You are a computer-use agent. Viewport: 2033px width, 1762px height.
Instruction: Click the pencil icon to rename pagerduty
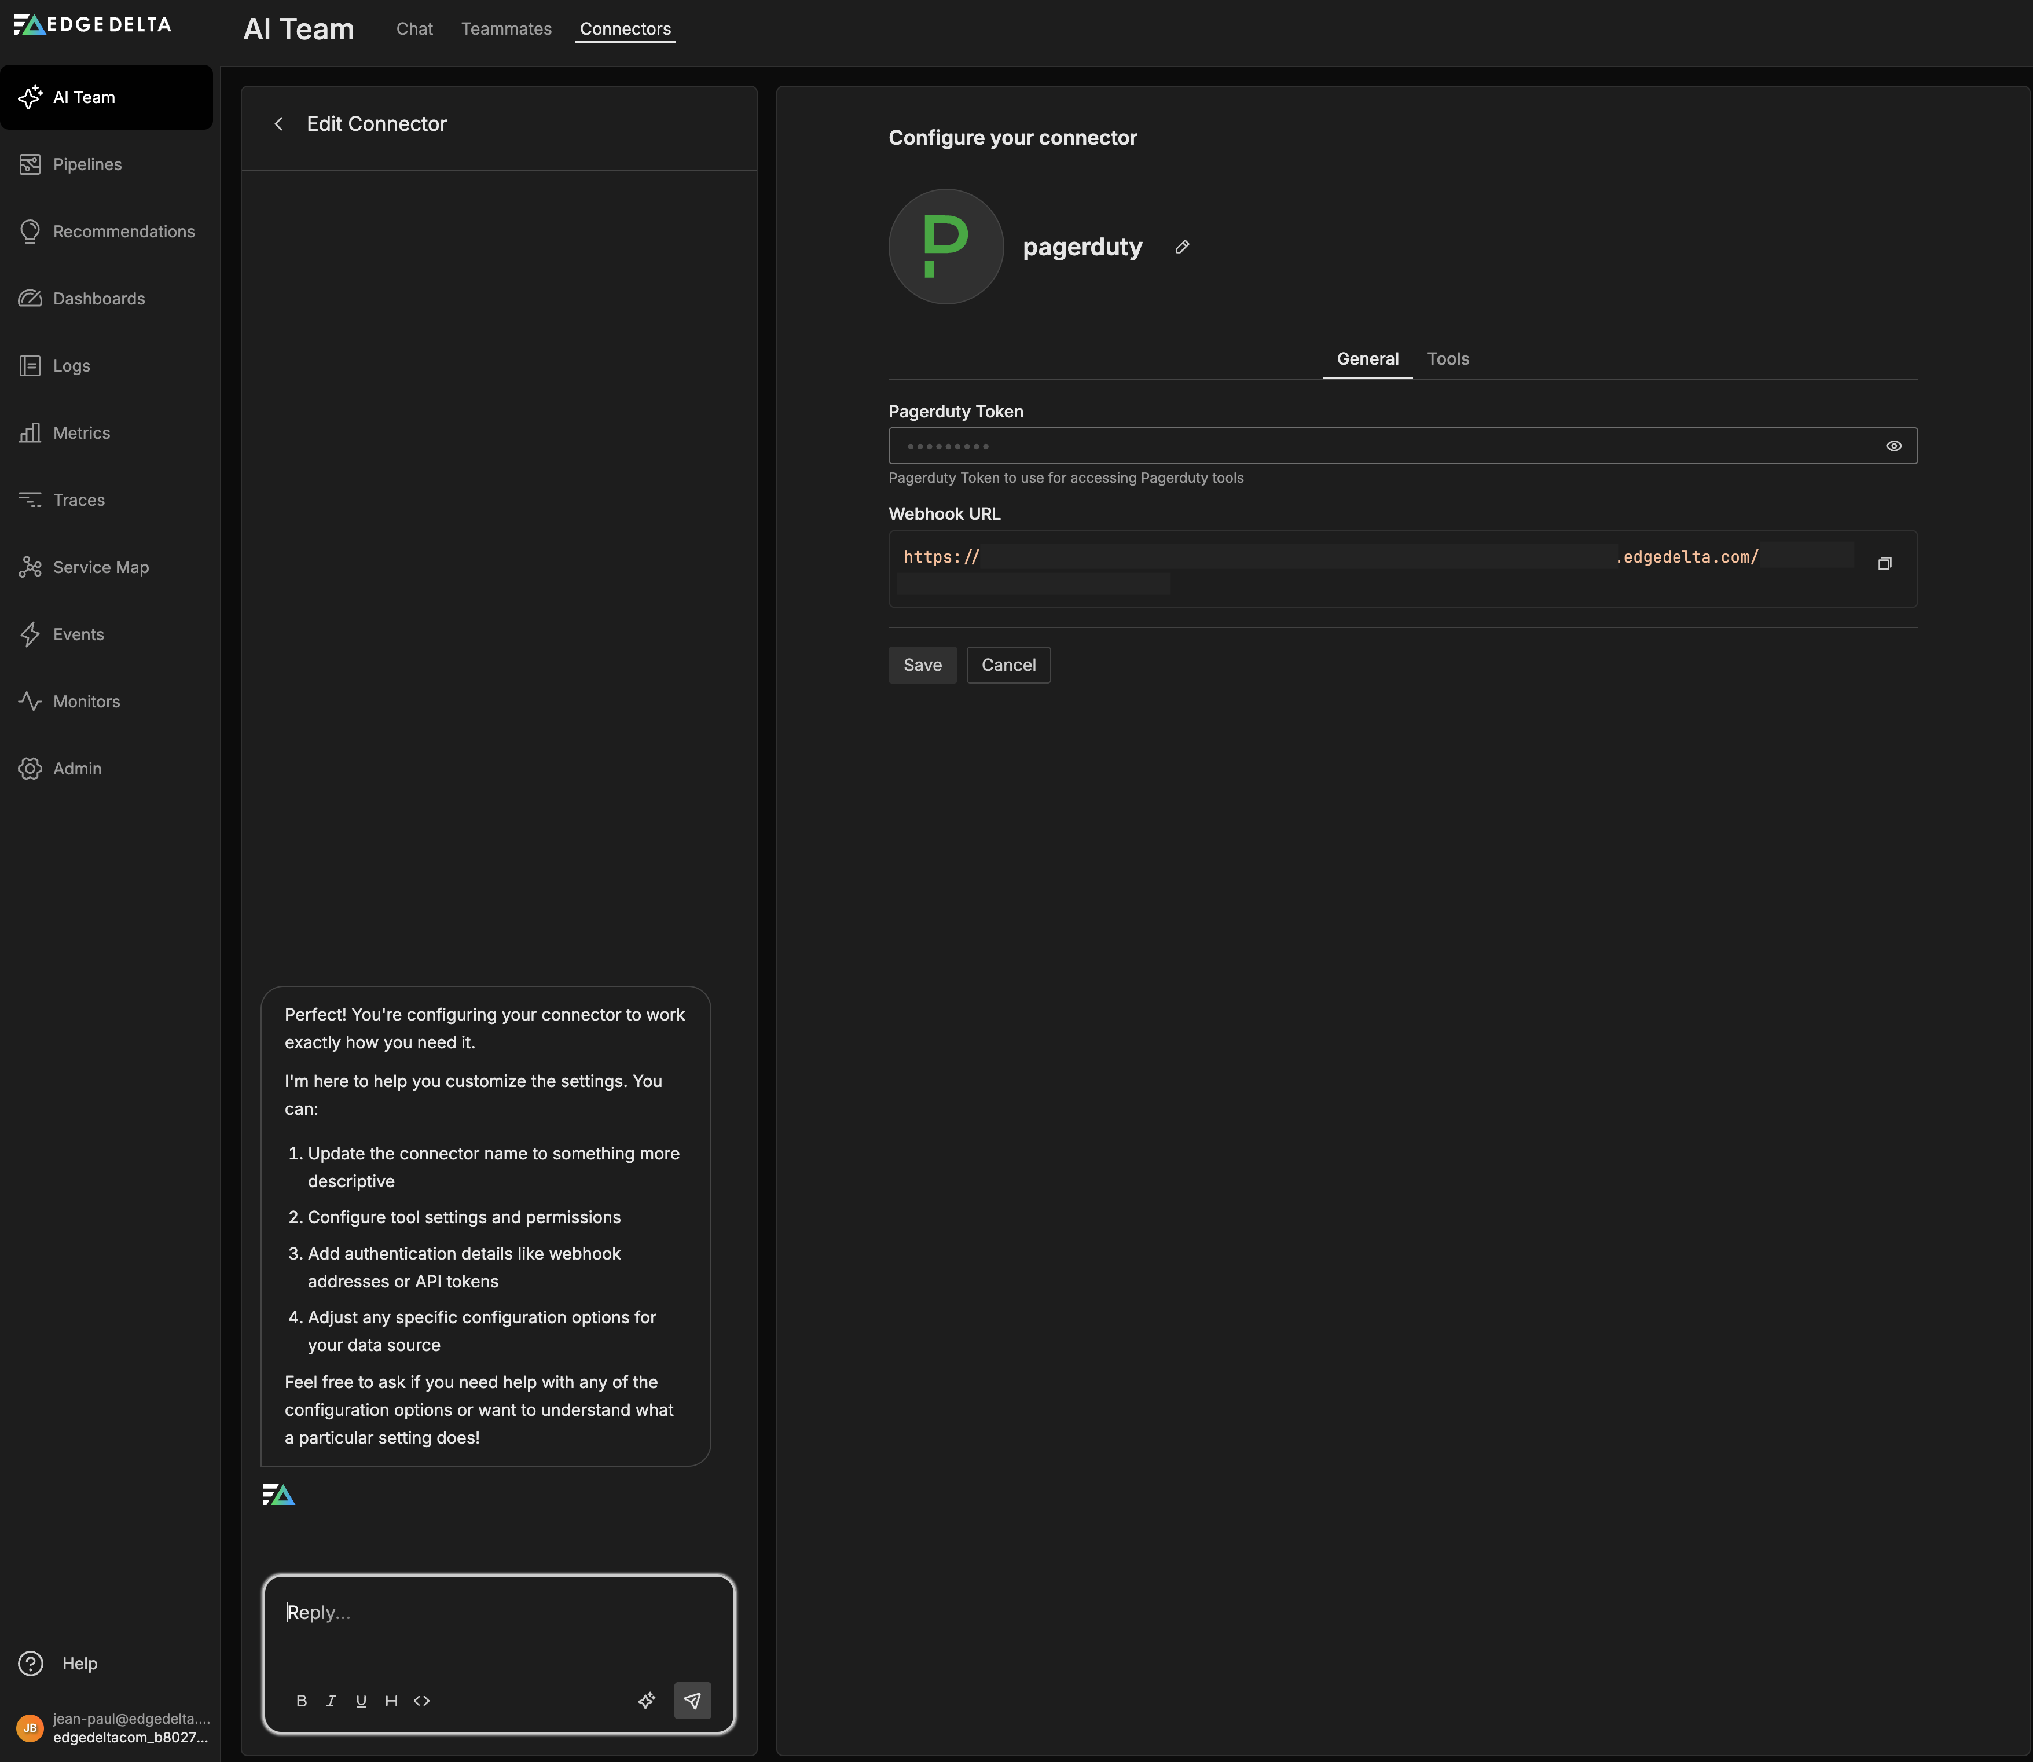[x=1181, y=247]
